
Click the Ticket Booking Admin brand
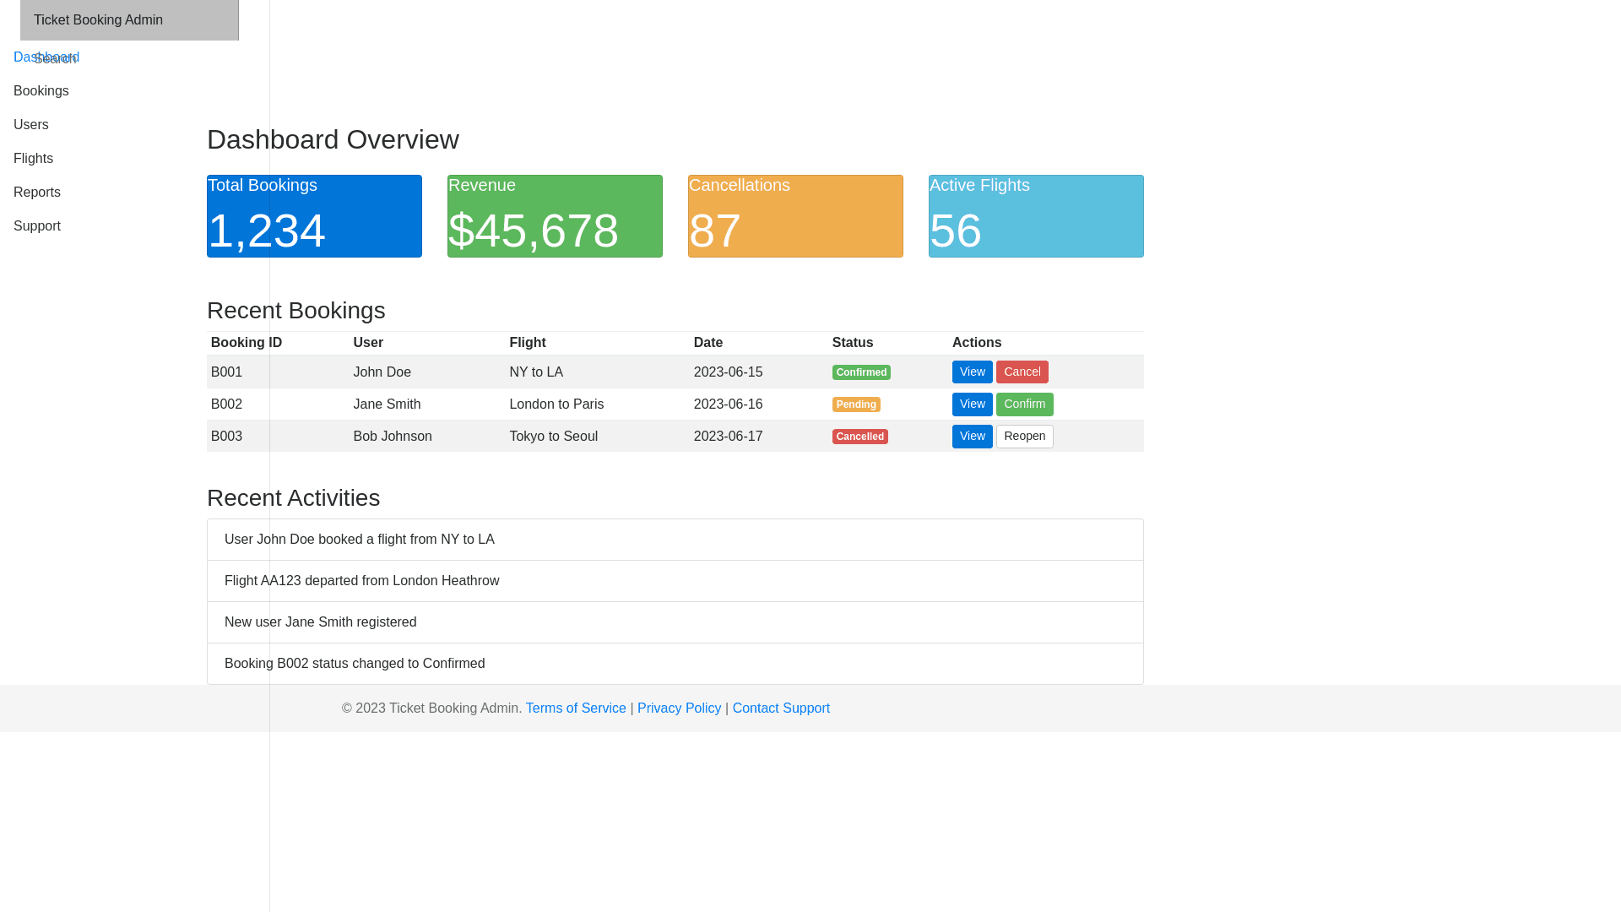pyautogui.click(x=99, y=20)
